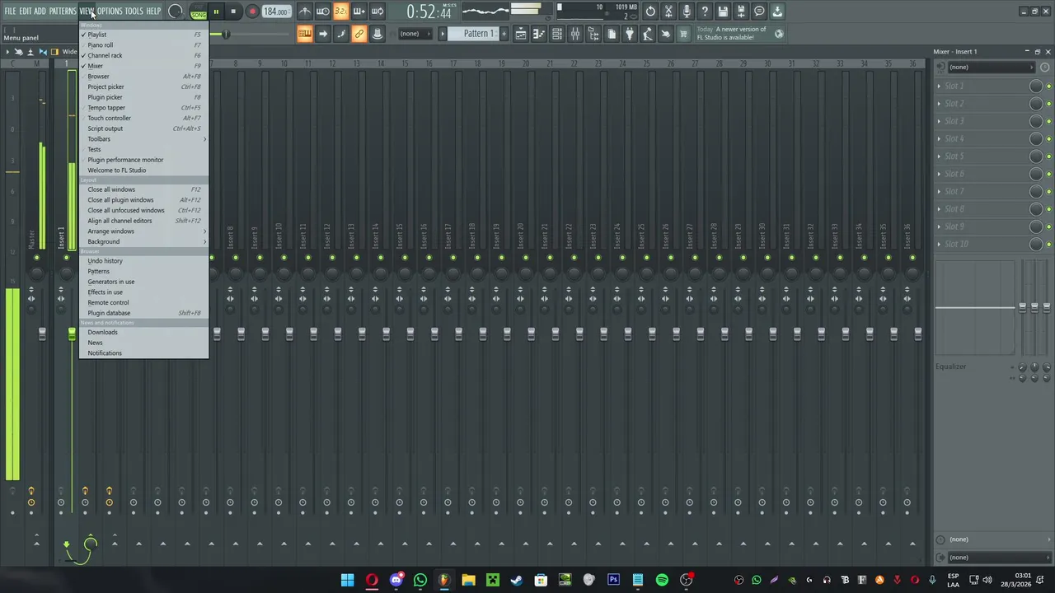Screen dimensions: 1055x593
Task: Toggle the Playlist checked menu entry
Action: [x=143, y=35]
